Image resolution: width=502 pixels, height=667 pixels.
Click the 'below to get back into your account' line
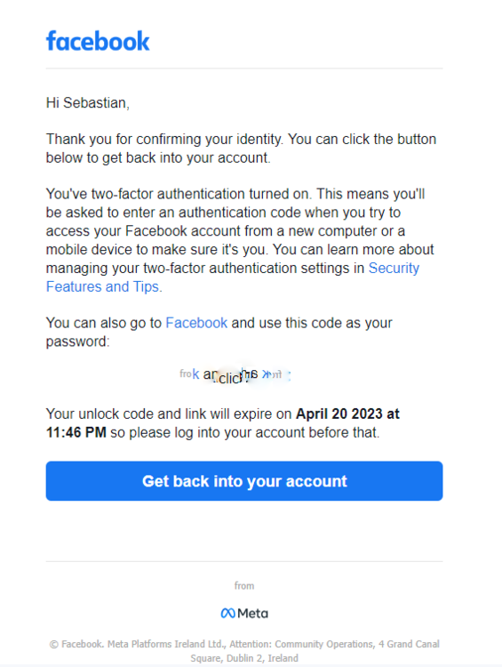tap(158, 157)
